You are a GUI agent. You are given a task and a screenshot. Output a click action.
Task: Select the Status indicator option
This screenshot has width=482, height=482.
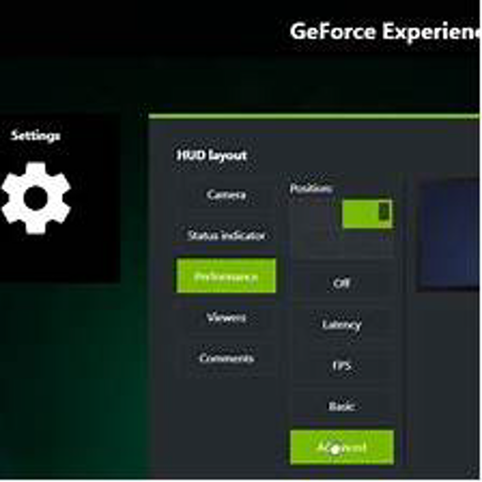click(x=226, y=235)
